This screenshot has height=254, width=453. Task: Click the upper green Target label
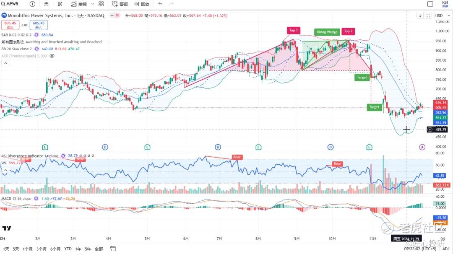point(362,78)
